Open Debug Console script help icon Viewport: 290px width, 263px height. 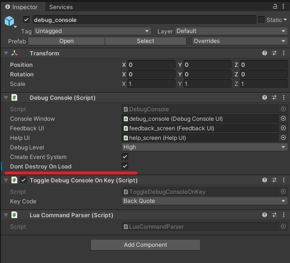265,97
